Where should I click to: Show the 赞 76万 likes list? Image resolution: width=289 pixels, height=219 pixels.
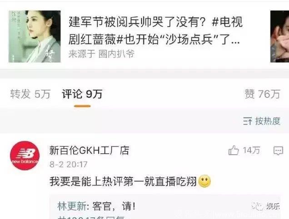[x=262, y=94]
